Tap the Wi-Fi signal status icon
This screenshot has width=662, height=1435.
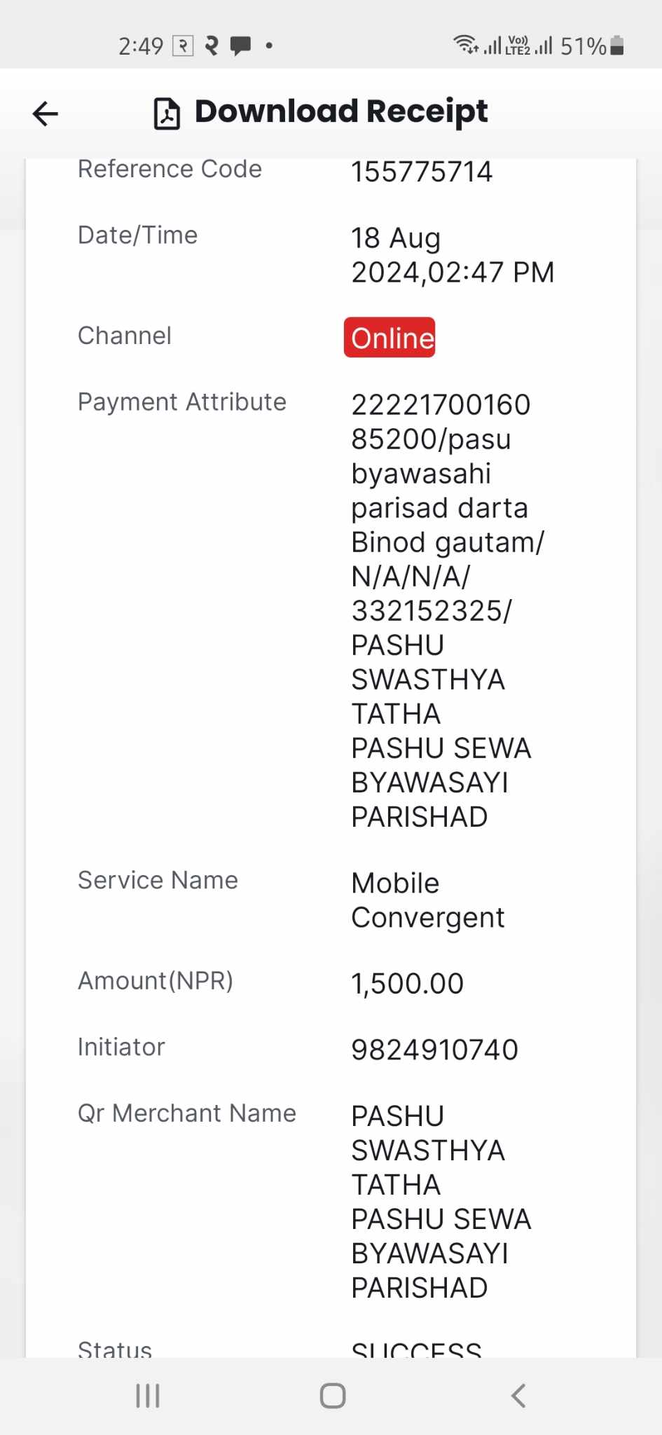pyautogui.click(x=466, y=45)
